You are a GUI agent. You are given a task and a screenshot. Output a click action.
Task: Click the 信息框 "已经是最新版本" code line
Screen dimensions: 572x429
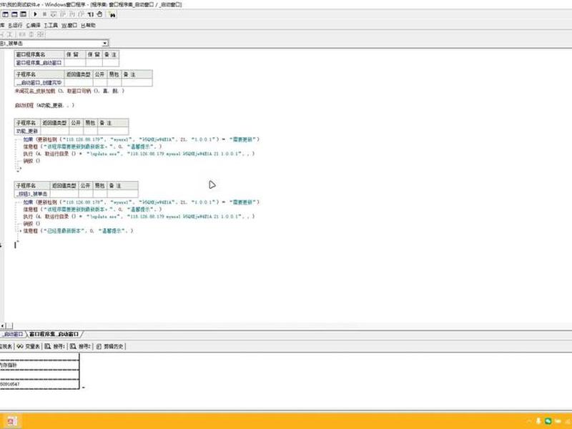click(79, 231)
